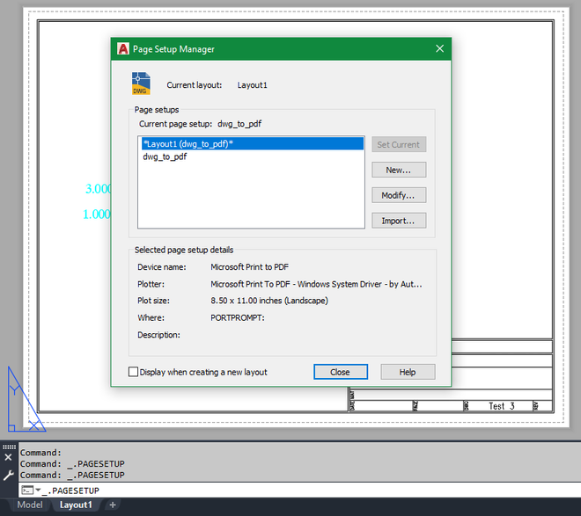Click the current layout name Layout1
This screenshot has width=581, height=516.
pos(253,85)
